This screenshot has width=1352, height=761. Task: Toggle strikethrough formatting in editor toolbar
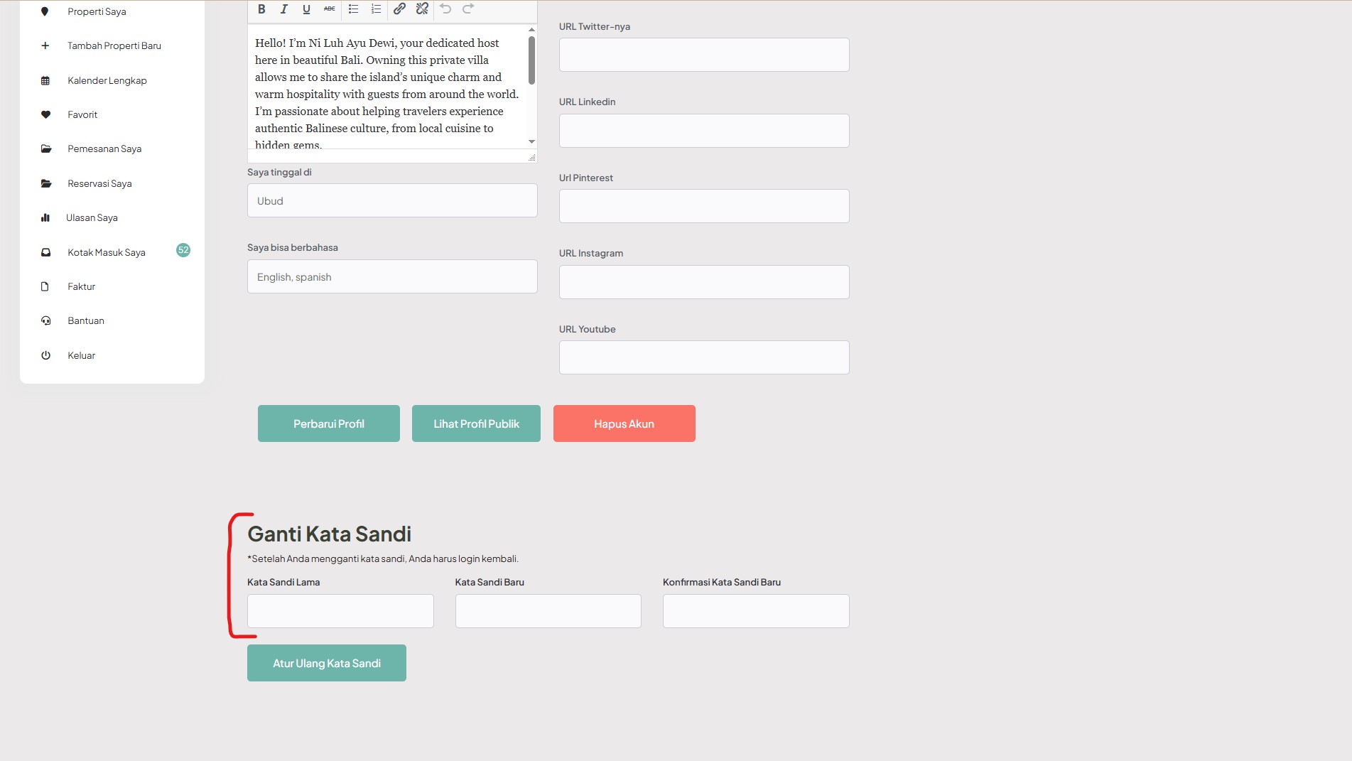click(x=329, y=9)
